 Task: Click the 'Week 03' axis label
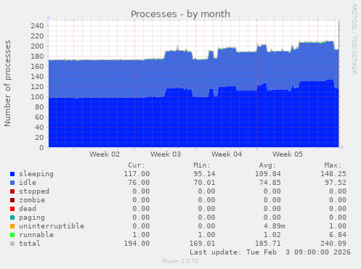coord(166,154)
